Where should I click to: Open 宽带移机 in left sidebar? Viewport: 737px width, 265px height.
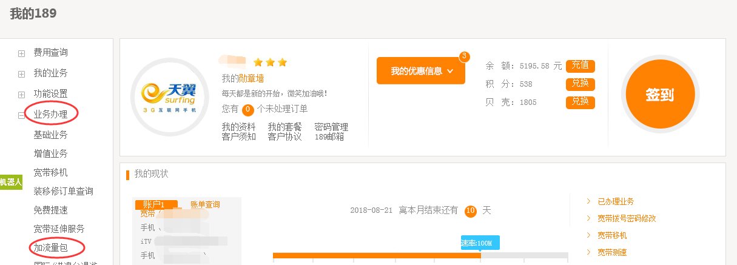50,172
